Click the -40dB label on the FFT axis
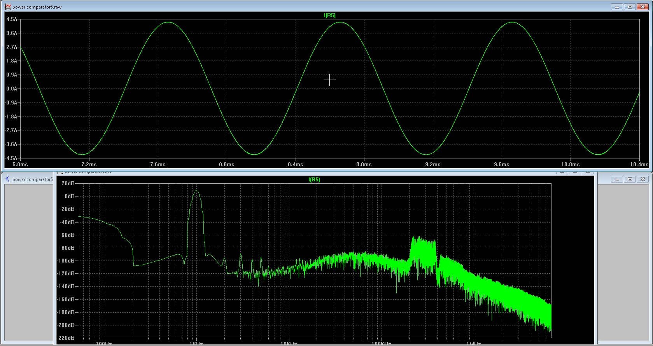The height and width of the screenshot is (346, 653). coord(67,222)
